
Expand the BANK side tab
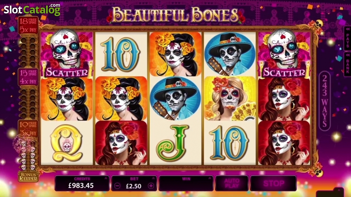point(347,64)
